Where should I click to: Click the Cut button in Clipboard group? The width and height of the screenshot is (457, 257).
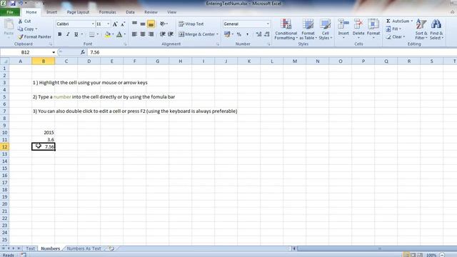tap(24, 21)
